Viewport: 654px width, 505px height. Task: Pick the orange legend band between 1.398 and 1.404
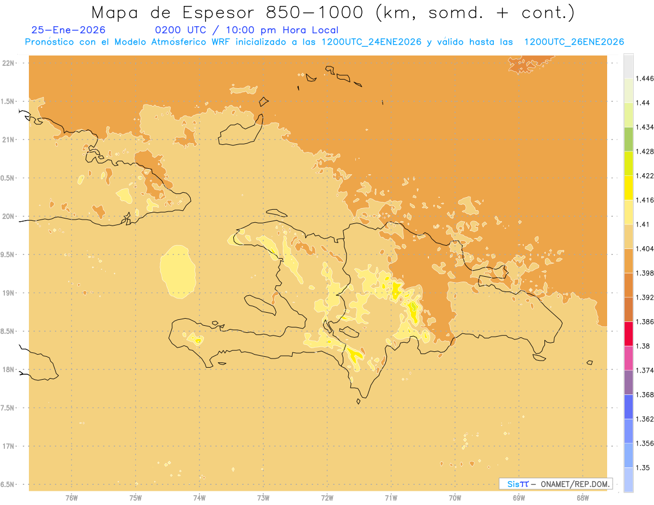(628, 261)
